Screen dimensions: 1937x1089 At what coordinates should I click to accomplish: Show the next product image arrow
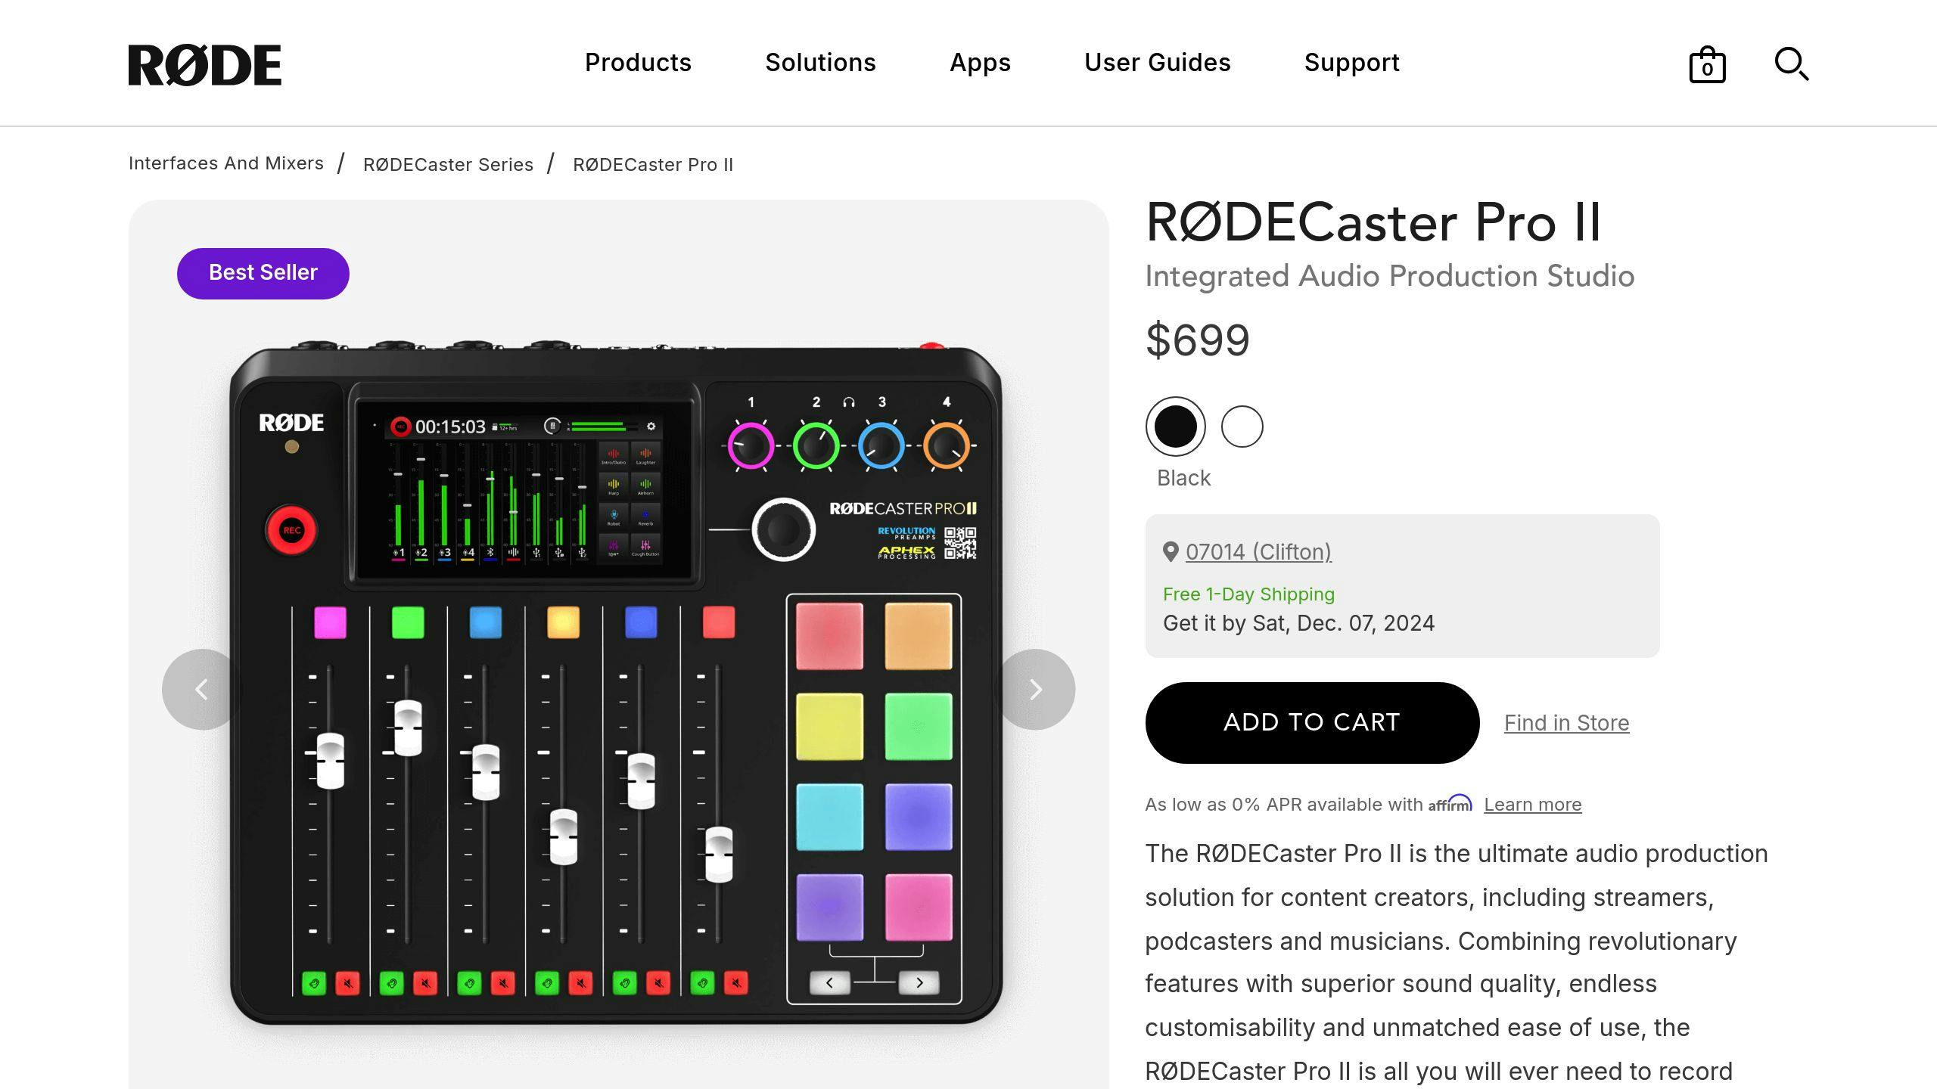tap(1035, 689)
